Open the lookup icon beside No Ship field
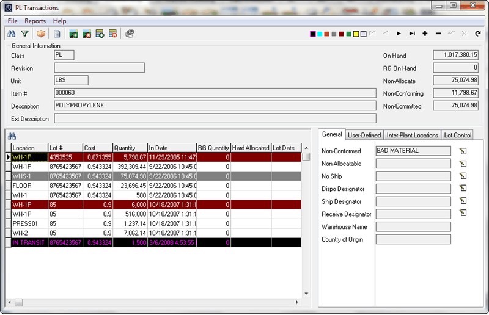489x315 pixels. [x=463, y=176]
